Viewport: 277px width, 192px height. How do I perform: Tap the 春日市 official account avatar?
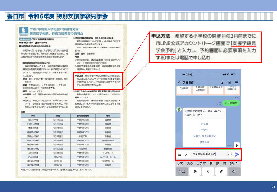click(179, 110)
